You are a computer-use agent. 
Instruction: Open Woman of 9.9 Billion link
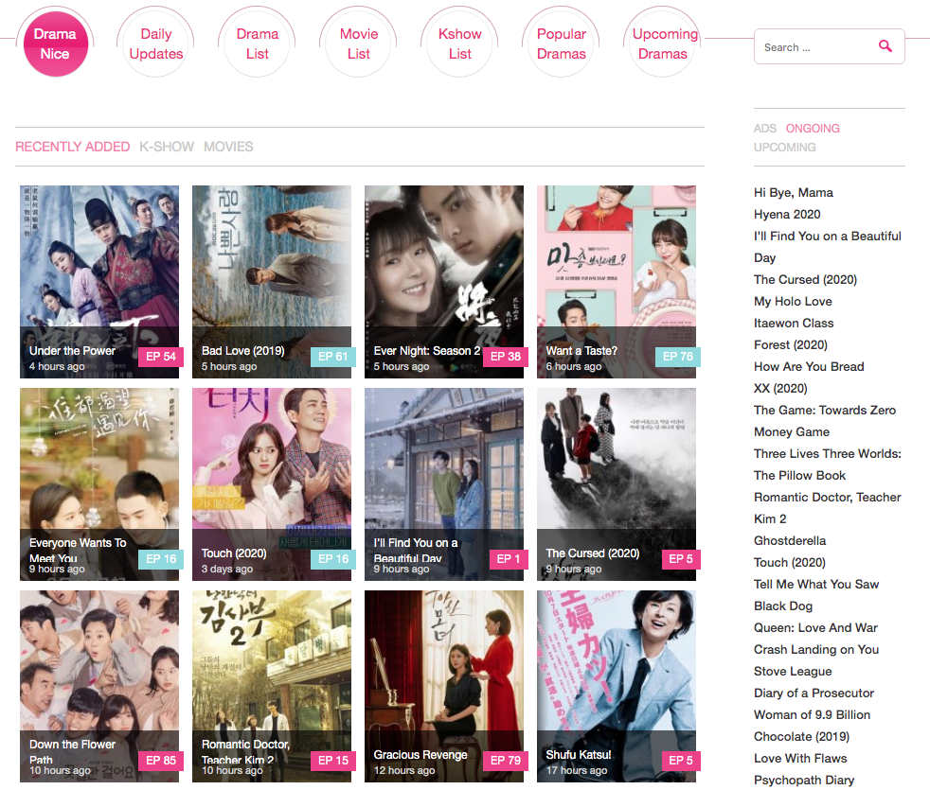[x=812, y=714]
